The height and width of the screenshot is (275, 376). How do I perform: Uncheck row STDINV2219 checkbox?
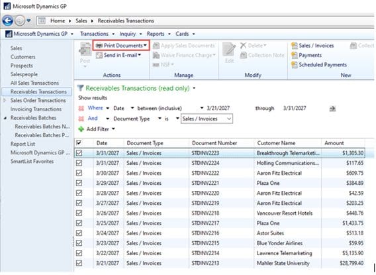pyautogui.click(x=79, y=203)
